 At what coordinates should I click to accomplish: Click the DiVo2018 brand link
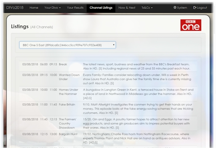pyautogui.click(x=15, y=8)
